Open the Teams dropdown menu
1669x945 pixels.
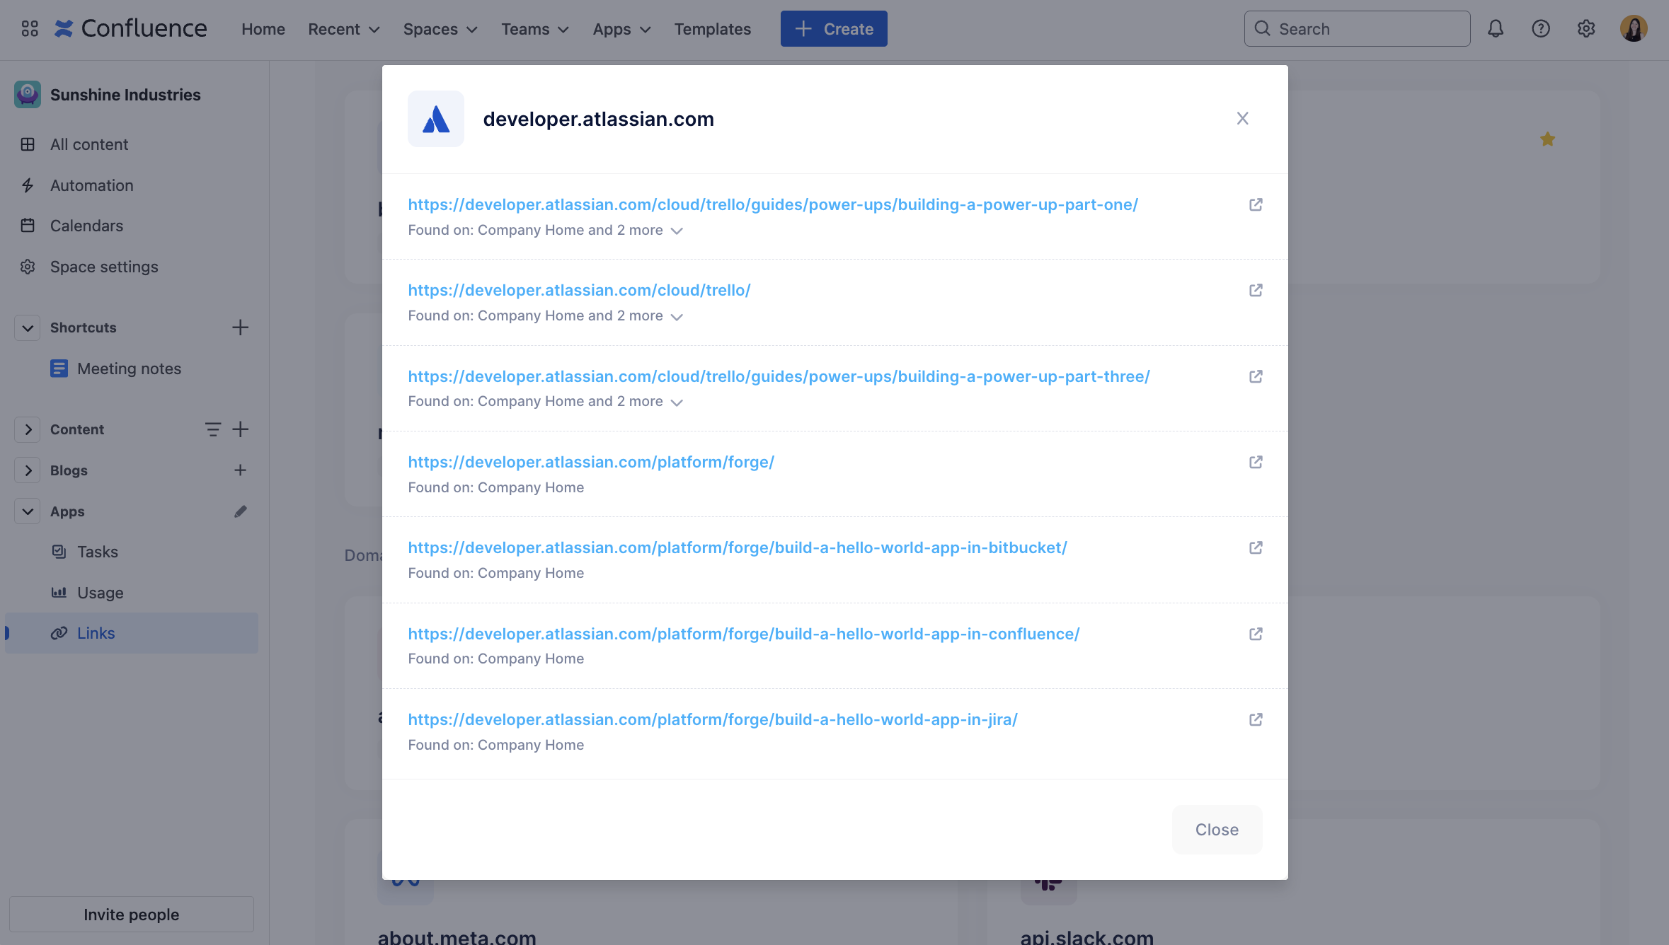[535, 29]
